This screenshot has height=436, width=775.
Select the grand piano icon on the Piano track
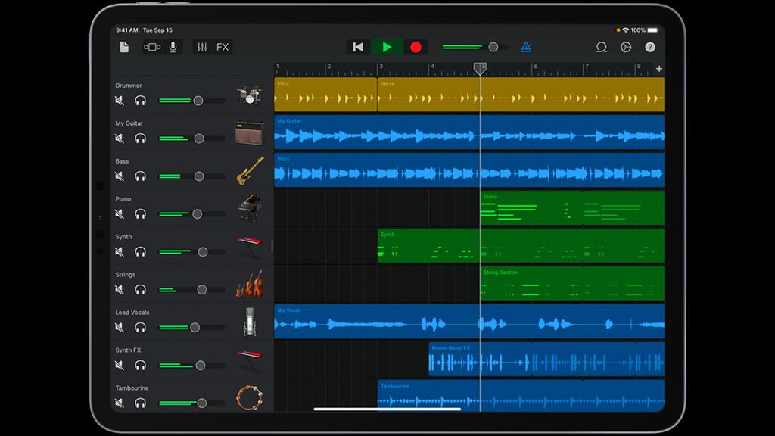tap(250, 208)
